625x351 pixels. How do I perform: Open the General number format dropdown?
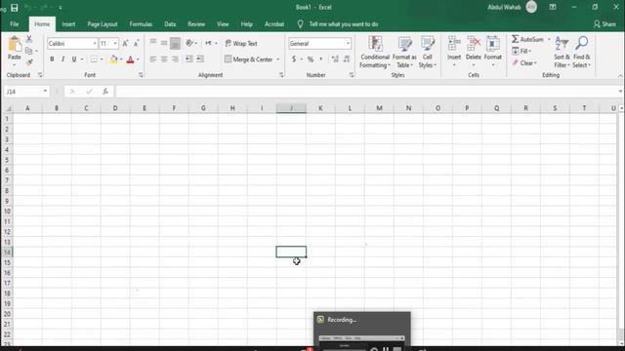click(348, 43)
